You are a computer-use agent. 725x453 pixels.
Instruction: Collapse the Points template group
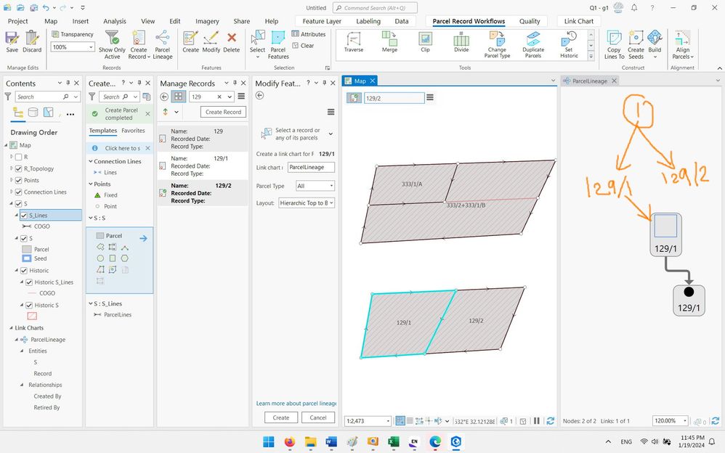point(91,184)
